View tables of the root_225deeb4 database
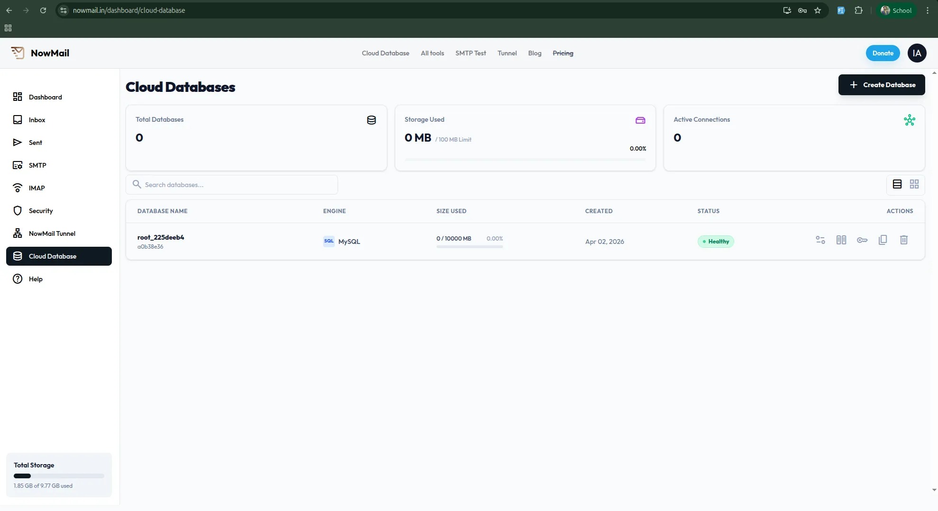The image size is (938, 511). [x=841, y=240]
